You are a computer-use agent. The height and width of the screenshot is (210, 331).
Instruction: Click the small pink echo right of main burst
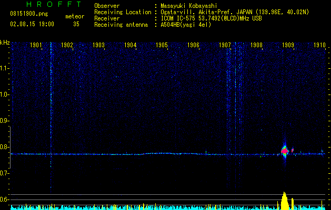293,150
